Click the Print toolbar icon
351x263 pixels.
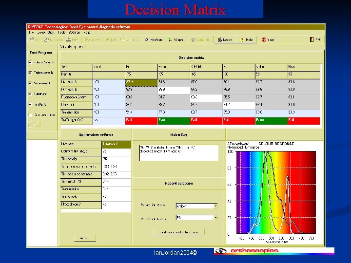coord(72,39)
